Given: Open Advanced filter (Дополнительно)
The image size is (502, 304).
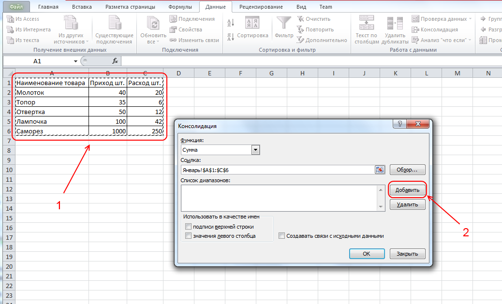Looking at the screenshot, I should coord(322,40).
